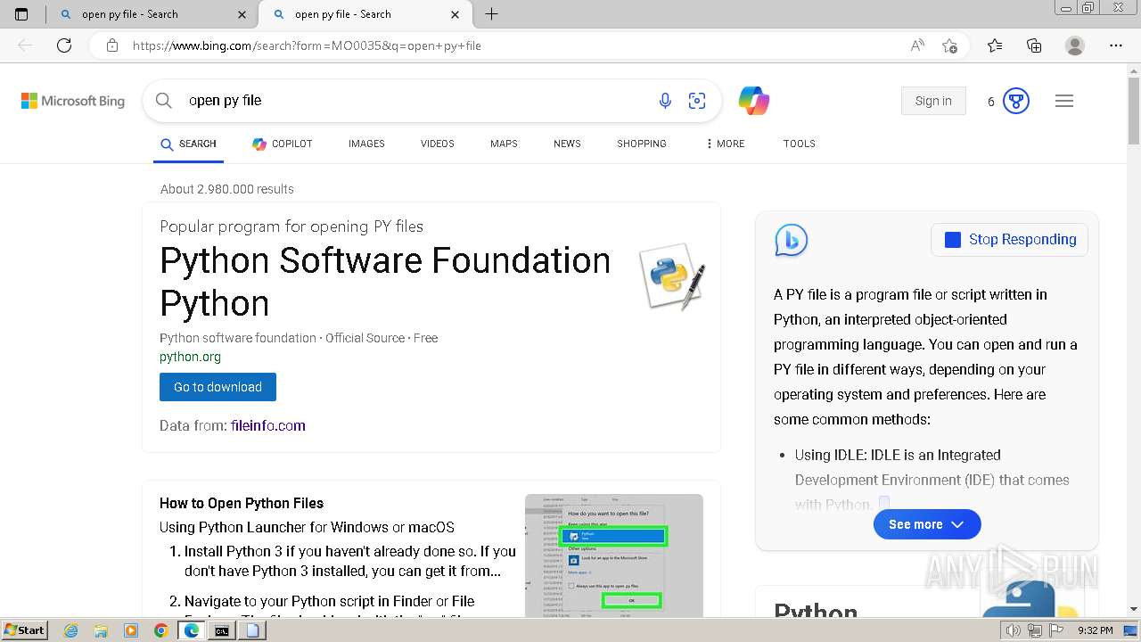Open Internet Explorer from taskbar

[71, 630]
